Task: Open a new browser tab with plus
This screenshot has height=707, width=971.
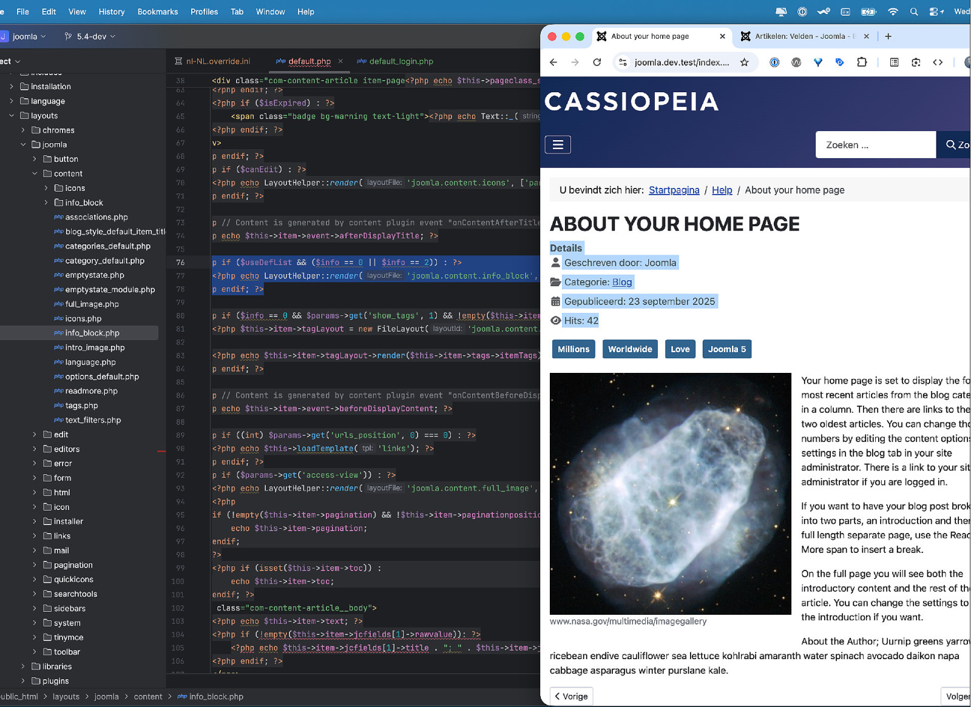Action: click(x=888, y=36)
